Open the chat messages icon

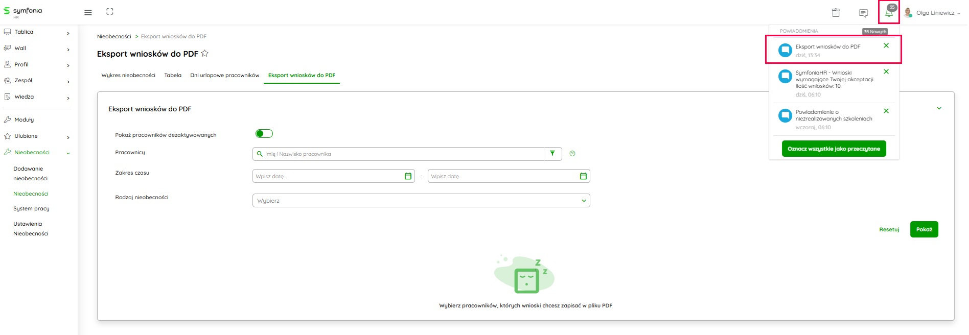pos(863,13)
